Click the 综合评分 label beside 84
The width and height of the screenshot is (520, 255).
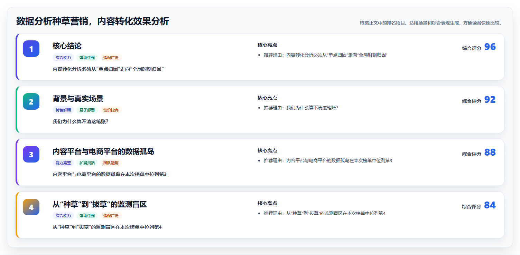(472, 207)
